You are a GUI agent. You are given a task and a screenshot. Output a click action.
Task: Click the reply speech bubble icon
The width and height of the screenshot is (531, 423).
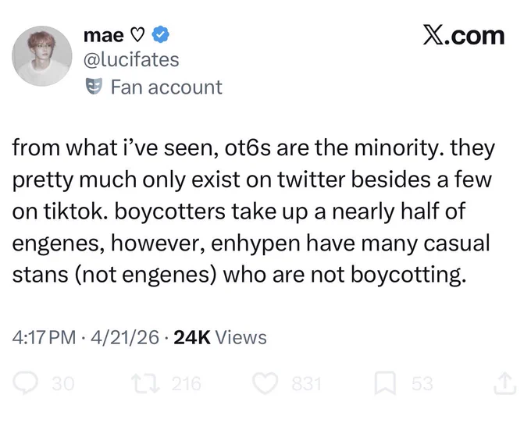point(25,383)
